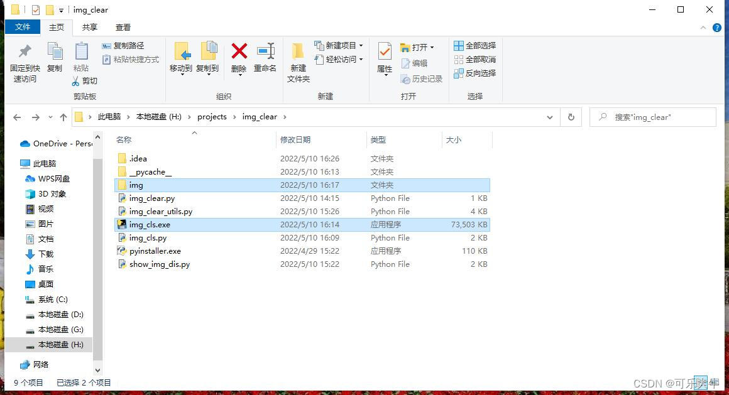Sort by the Date Modified (修改日期) column header
The width and height of the screenshot is (729, 395).
pos(295,140)
